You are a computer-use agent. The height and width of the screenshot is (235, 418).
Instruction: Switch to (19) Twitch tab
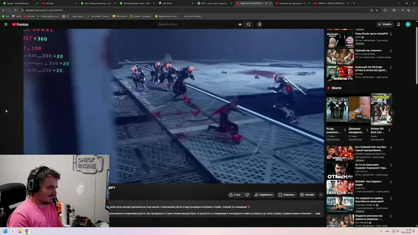[x=175, y=3]
